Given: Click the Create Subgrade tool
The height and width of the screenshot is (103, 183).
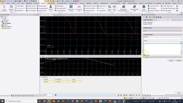Looking at the screenshot, I should click(x=60, y=11).
